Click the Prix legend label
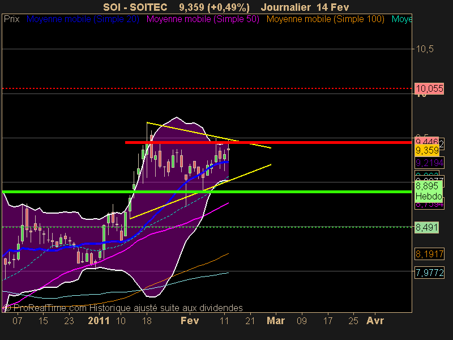 11,19
